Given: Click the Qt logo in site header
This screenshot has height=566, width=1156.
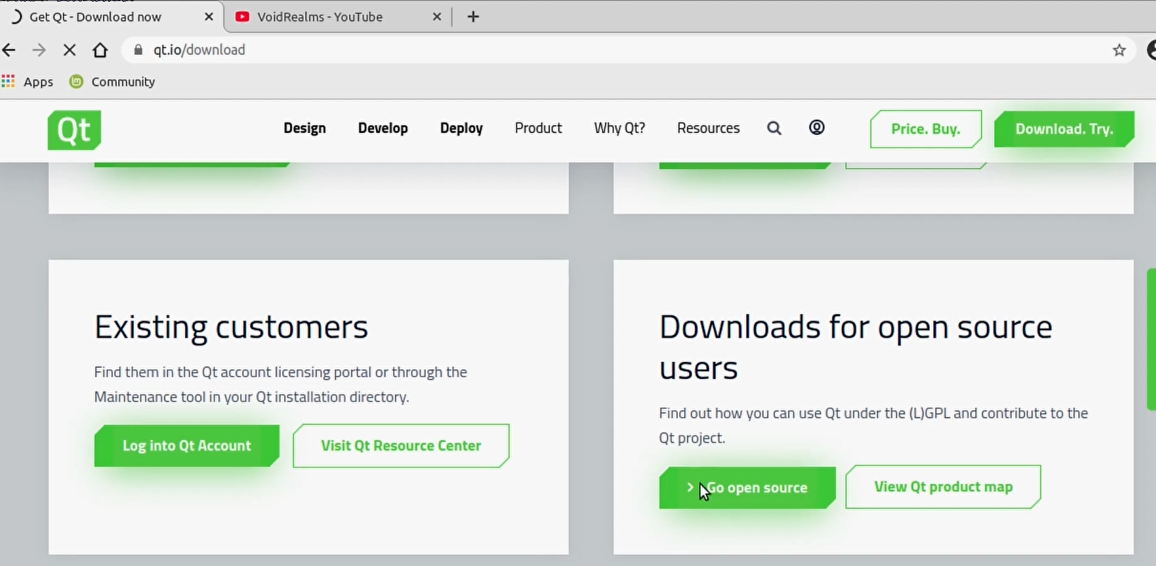Looking at the screenshot, I should pyautogui.click(x=74, y=130).
